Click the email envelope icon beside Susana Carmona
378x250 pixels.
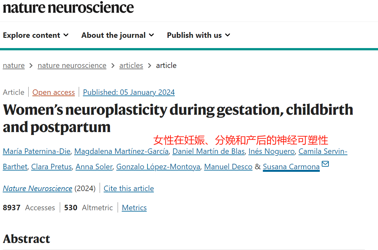coord(325,164)
